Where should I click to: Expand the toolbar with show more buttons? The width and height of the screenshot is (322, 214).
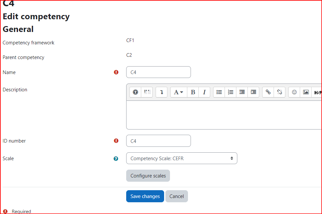[161, 92]
